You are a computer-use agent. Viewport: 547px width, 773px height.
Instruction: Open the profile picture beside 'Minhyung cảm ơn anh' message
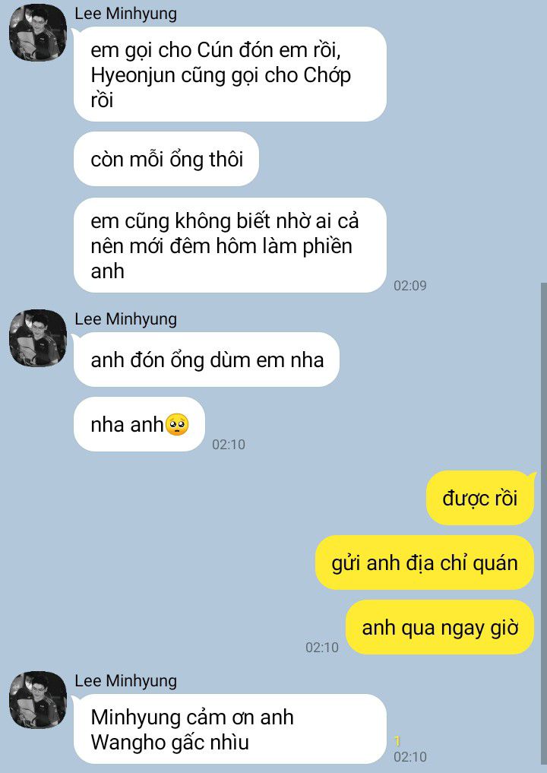pyautogui.click(x=38, y=699)
